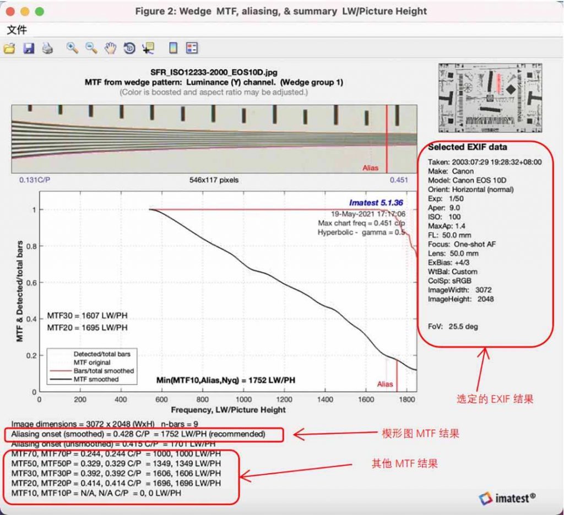Viewport: 564px width, 515px height.
Task: Click the 'MTF20, MTF20P' result line
Action: pos(116,483)
